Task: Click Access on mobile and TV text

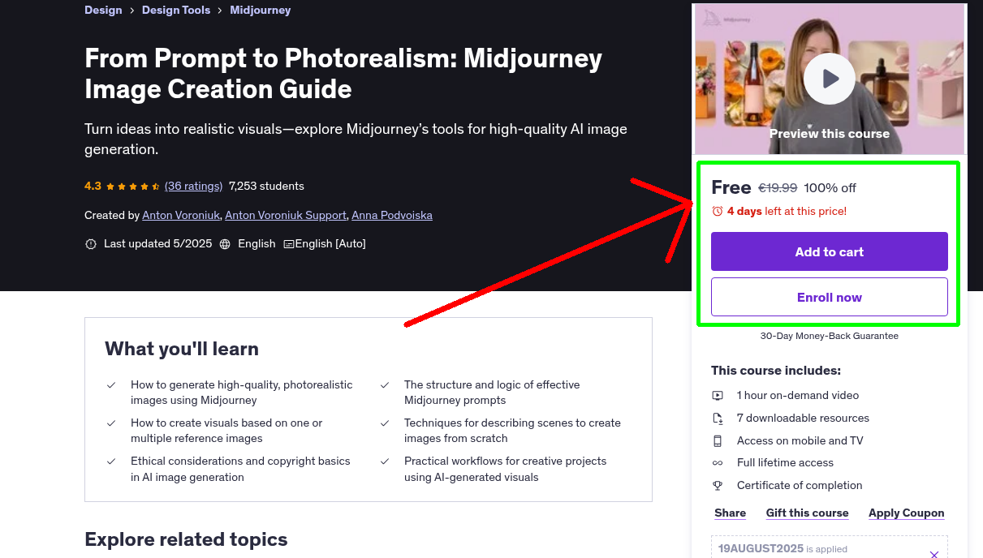Action: (800, 440)
